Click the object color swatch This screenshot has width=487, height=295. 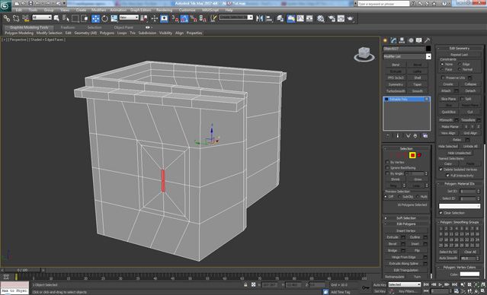click(428, 49)
